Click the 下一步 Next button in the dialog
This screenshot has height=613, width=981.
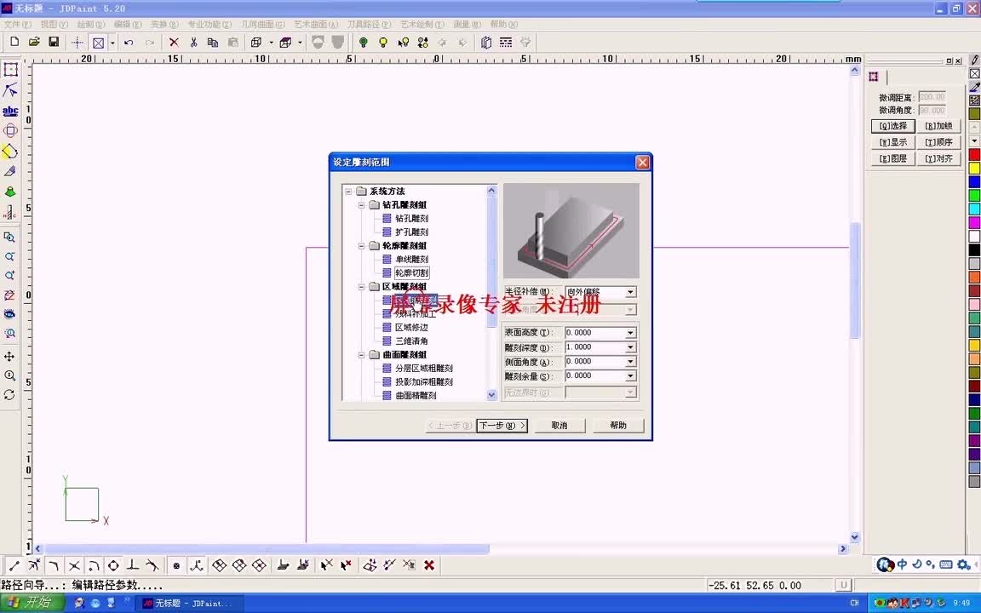(501, 425)
